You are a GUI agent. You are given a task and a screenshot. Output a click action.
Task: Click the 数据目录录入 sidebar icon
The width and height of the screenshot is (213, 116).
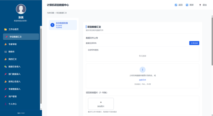(6, 67)
